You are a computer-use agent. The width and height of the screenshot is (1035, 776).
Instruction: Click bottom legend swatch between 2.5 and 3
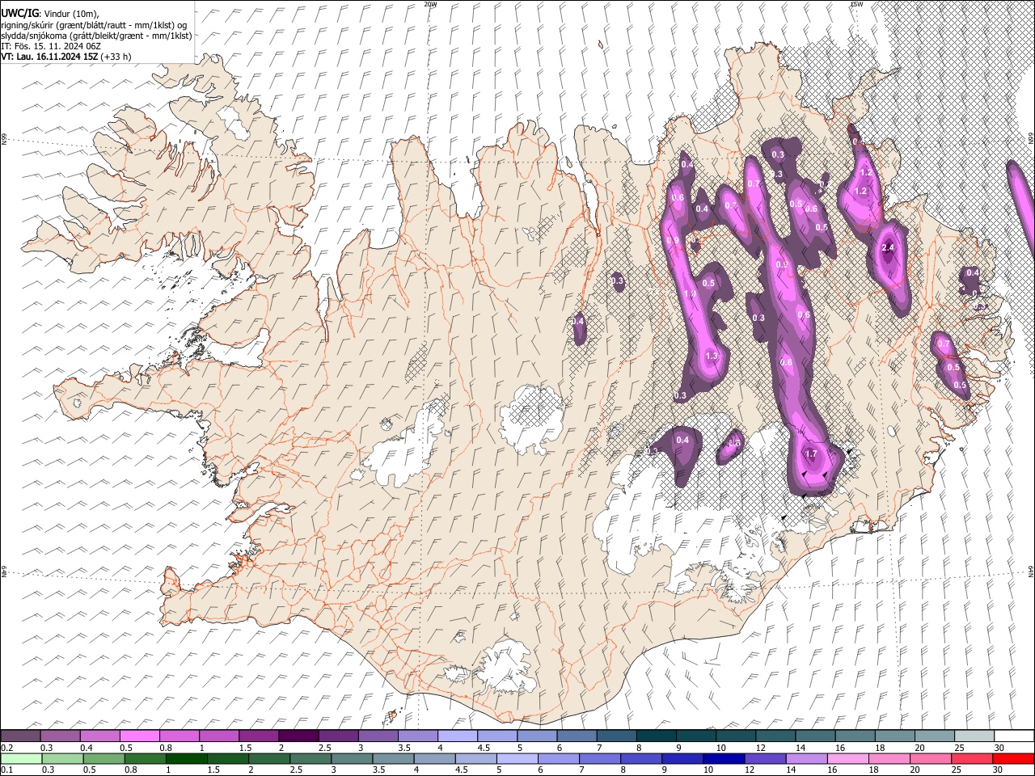[310, 758]
